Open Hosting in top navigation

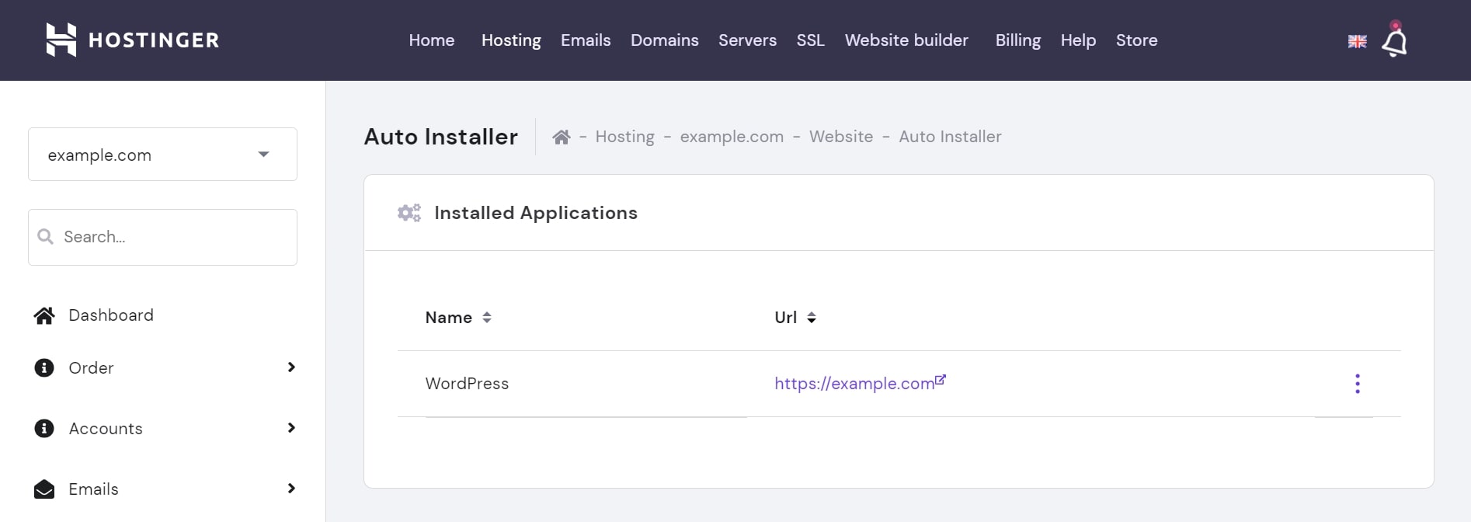point(511,40)
